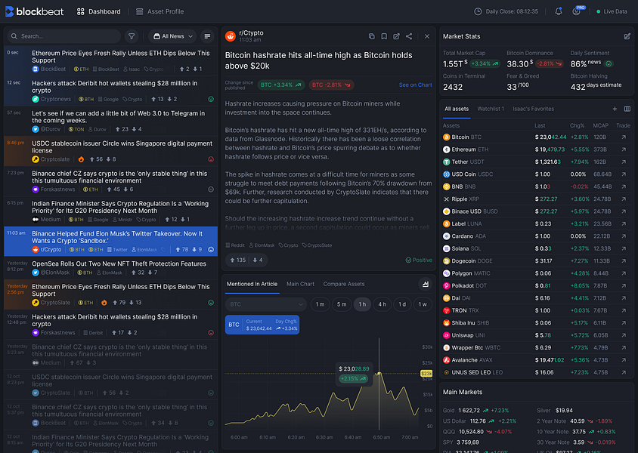
Task: Toggle the Positive sentiment label
Action: click(x=419, y=260)
